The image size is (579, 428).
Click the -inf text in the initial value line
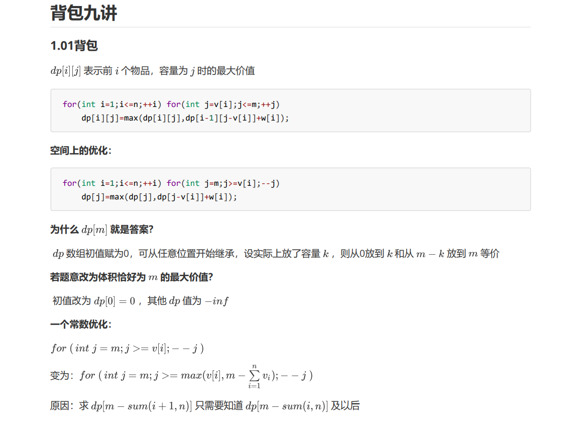(217, 301)
